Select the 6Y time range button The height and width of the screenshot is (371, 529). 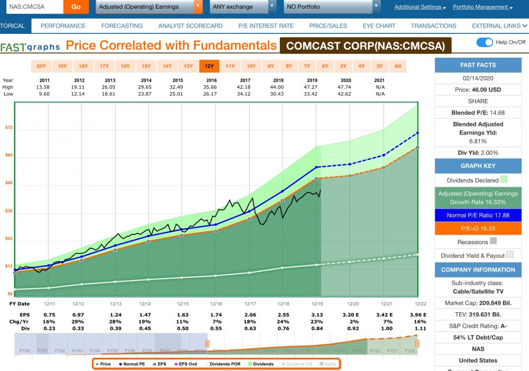click(325, 66)
